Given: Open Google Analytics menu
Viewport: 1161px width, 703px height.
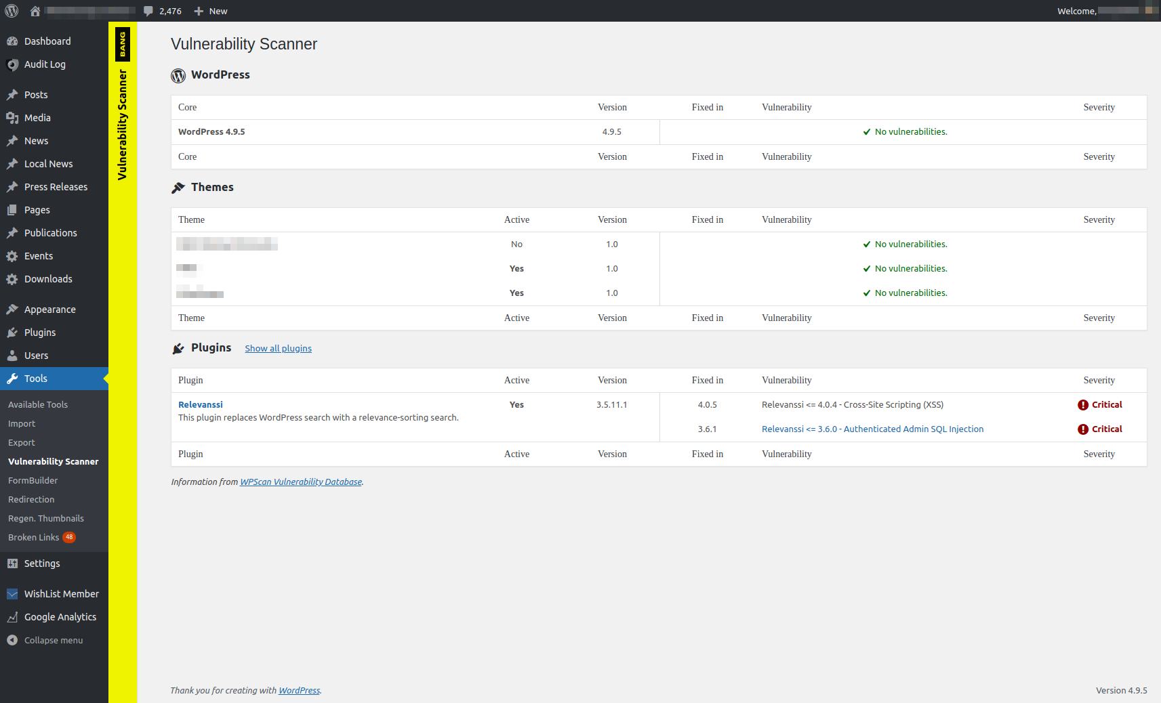Looking at the screenshot, I should pos(54,617).
